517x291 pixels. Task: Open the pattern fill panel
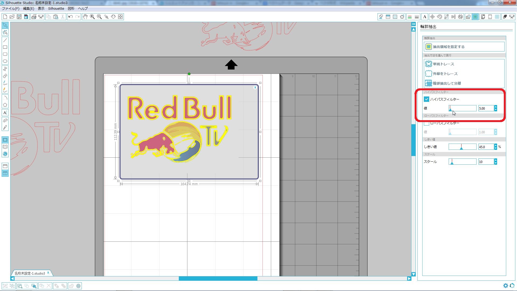[x=395, y=17]
